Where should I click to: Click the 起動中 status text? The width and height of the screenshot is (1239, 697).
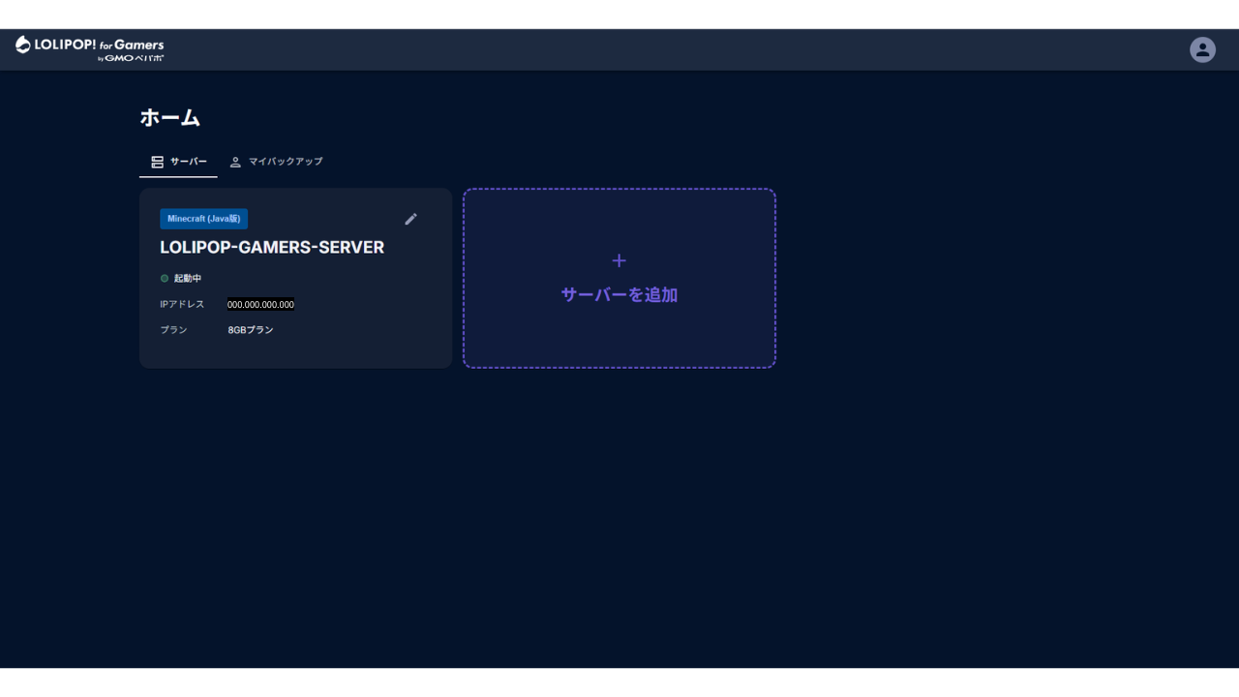188,279
